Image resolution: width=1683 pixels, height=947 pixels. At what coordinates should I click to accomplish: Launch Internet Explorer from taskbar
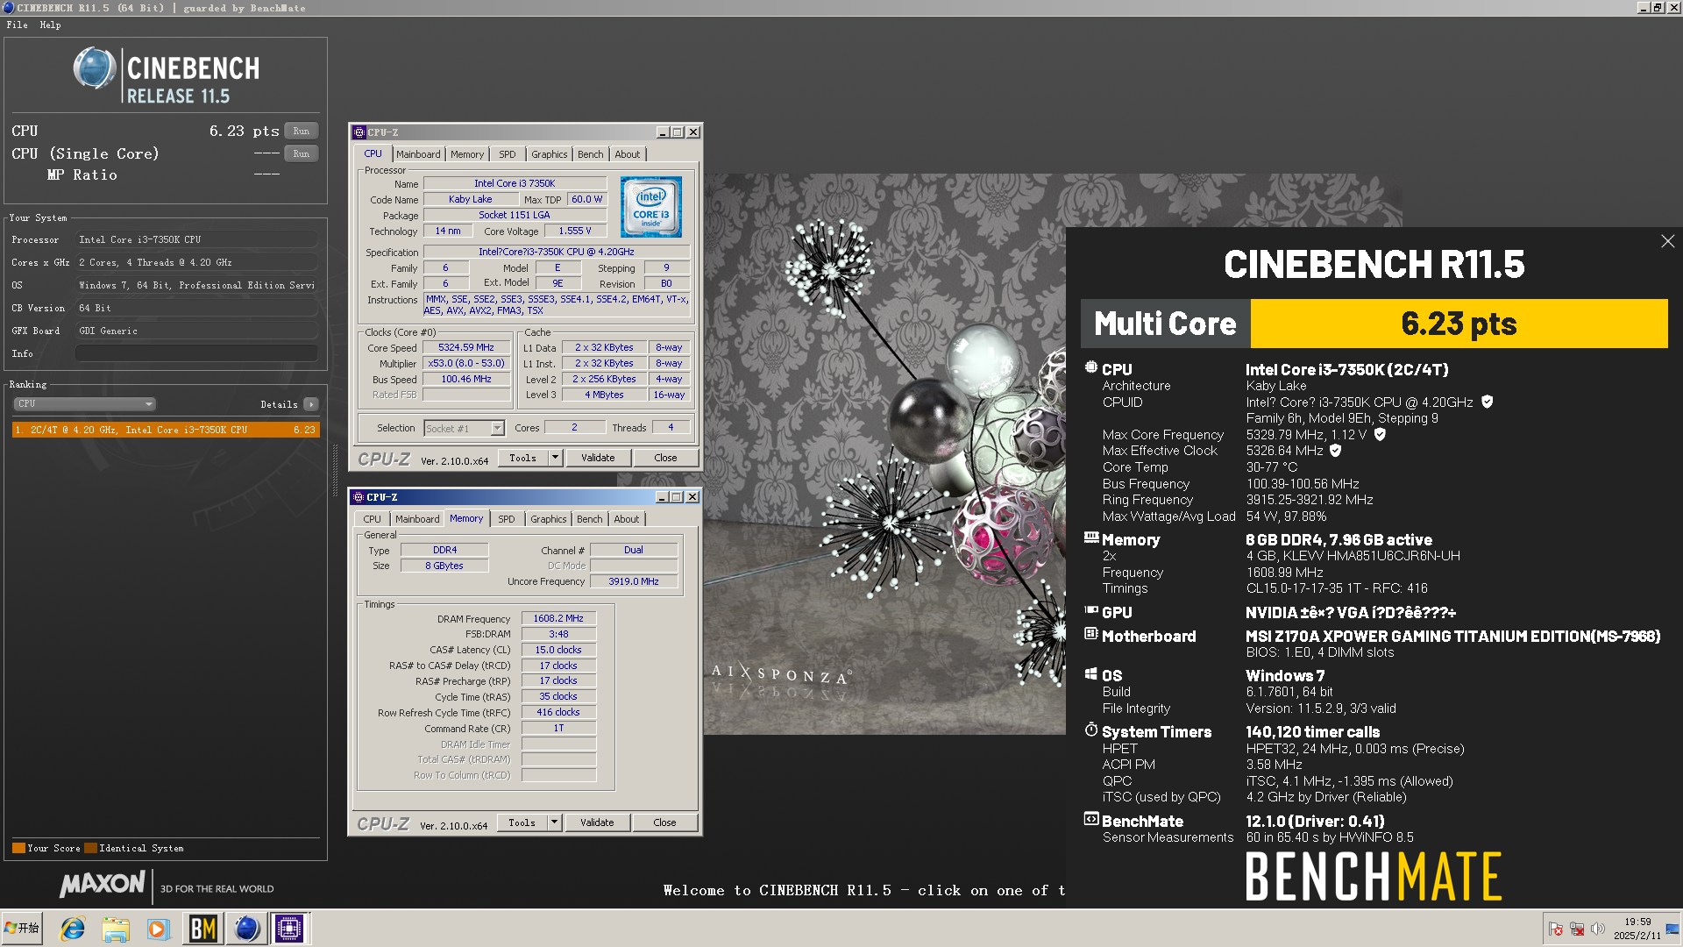point(72,929)
